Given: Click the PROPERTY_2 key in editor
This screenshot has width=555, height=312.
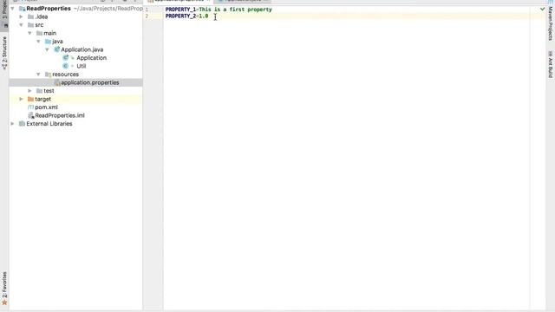Looking at the screenshot, I should tap(180, 16).
